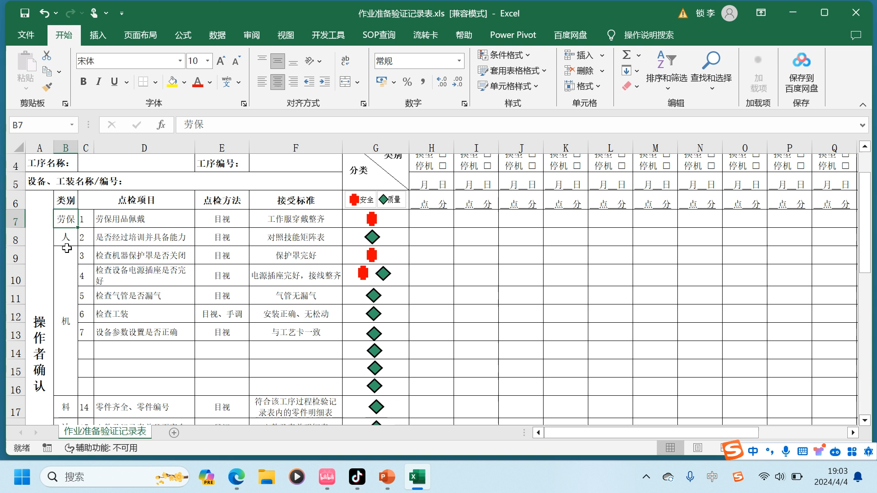Viewport: 877px width, 493px height.
Task: Toggle bold formatting in the ribbon
Action: (x=83, y=82)
